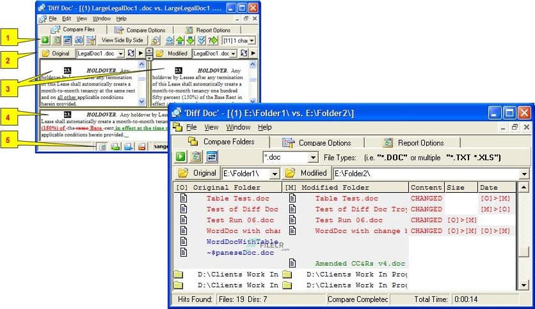
Task: Click the document icon left of Amended CC&Rs v4.doc
Action: tap(292, 263)
